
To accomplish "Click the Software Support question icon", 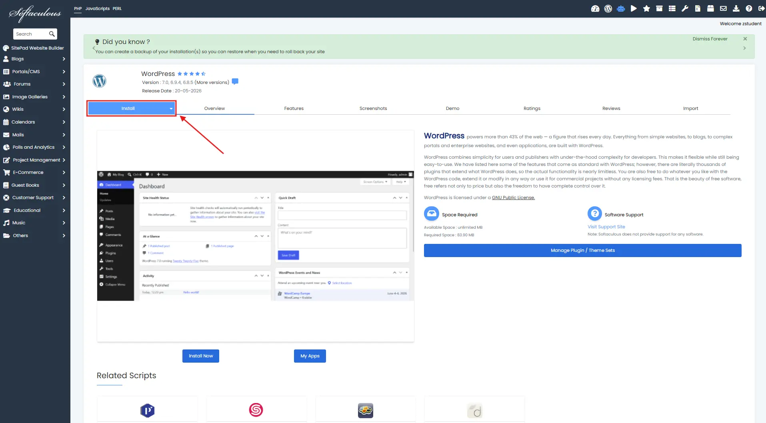I will [595, 213].
